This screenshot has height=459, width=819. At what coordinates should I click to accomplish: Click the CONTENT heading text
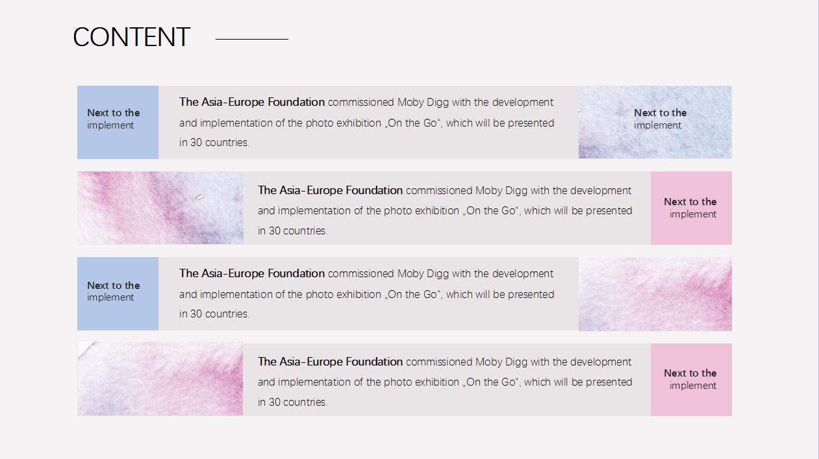point(131,38)
